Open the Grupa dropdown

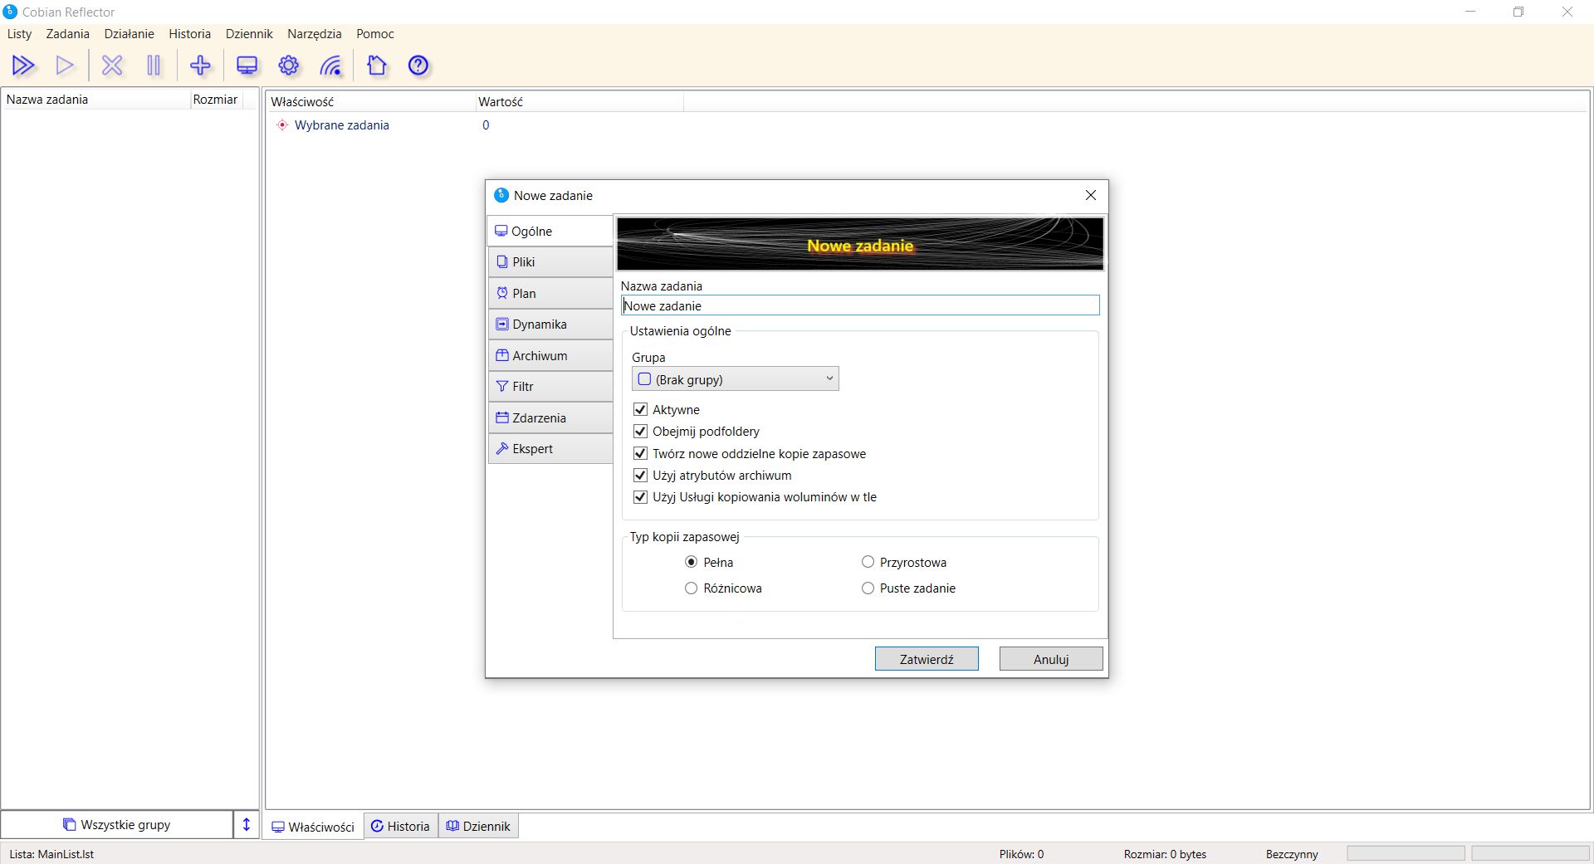[828, 378]
